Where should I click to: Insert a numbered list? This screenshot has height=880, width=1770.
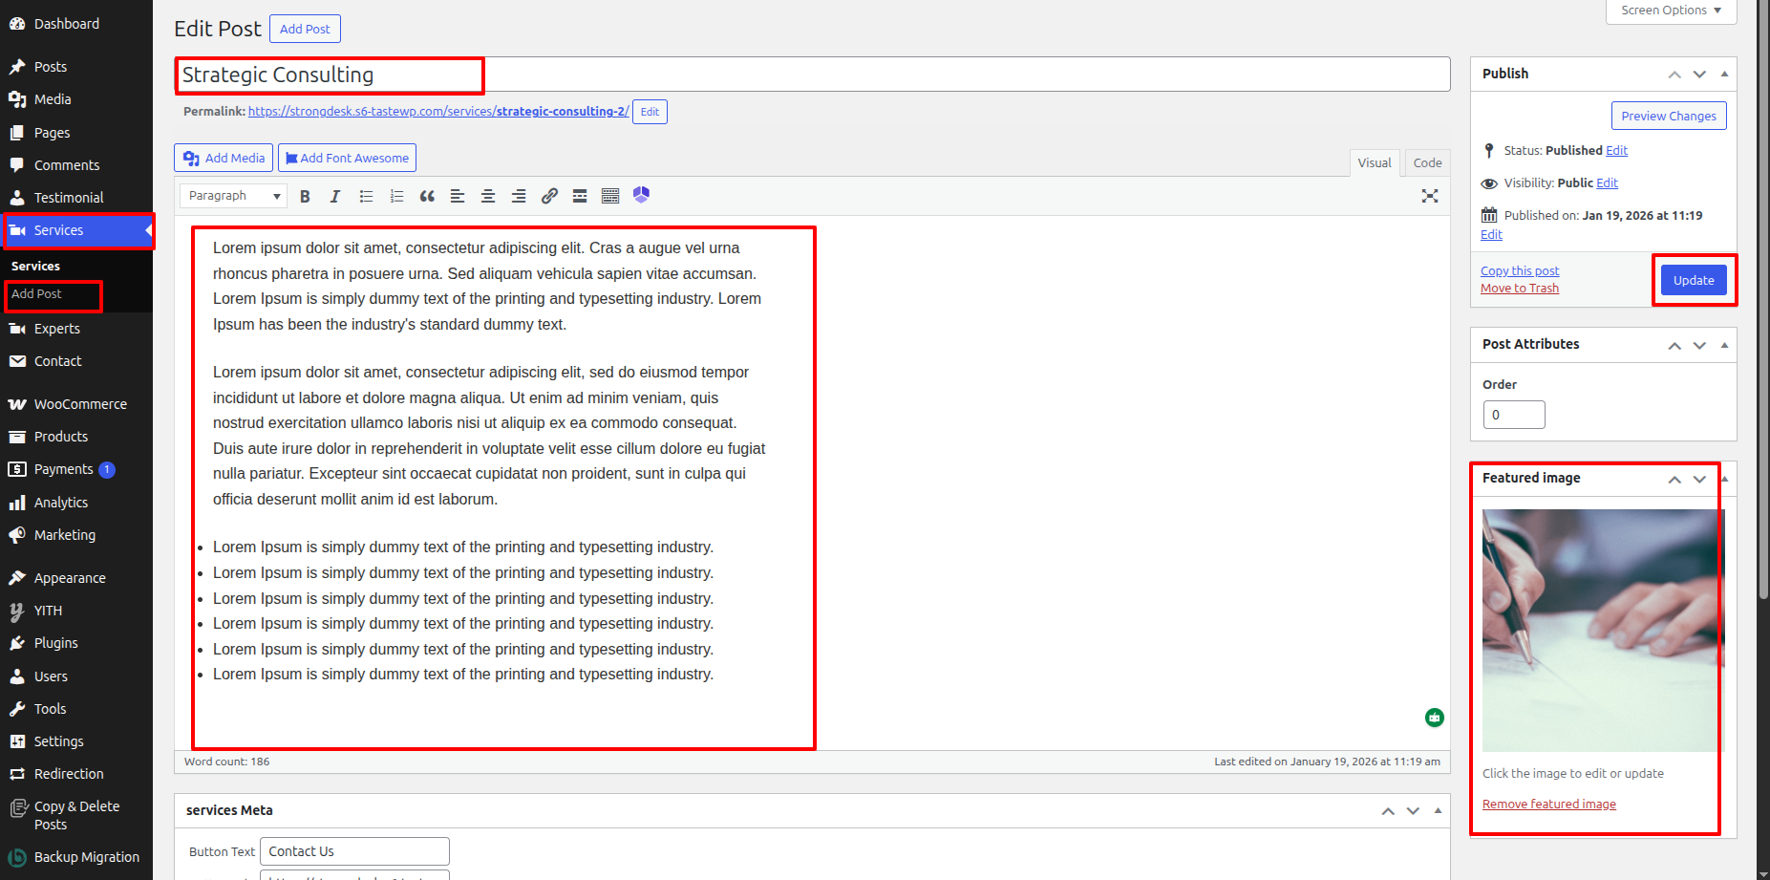click(x=396, y=196)
